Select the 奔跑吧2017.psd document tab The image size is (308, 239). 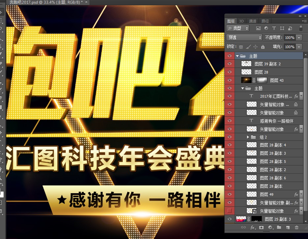[x=46, y=2]
